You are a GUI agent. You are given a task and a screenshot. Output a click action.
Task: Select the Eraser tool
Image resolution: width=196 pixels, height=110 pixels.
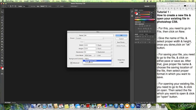pyautogui.click(x=2, y=39)
